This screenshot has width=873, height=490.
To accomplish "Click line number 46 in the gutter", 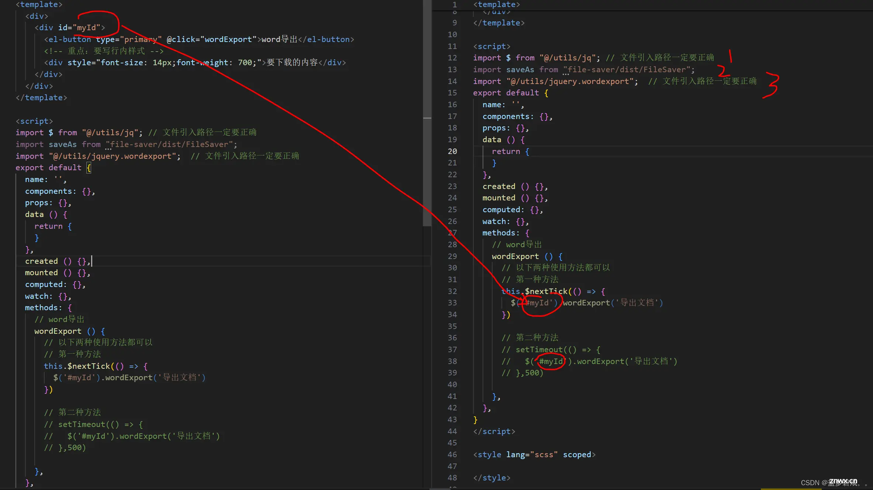I will pos(452,455).
